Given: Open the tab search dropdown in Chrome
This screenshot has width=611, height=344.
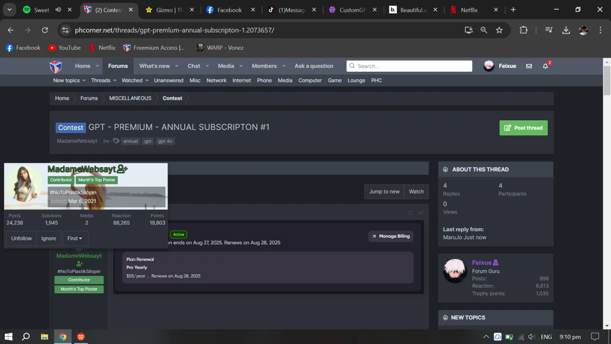Looking at the screenshot, I should tap(10, 10).
